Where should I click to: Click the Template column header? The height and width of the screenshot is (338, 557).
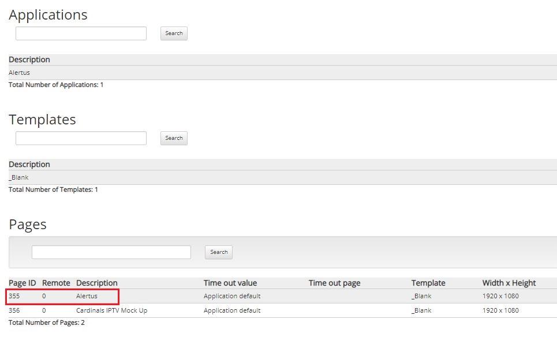coord(428,283)
